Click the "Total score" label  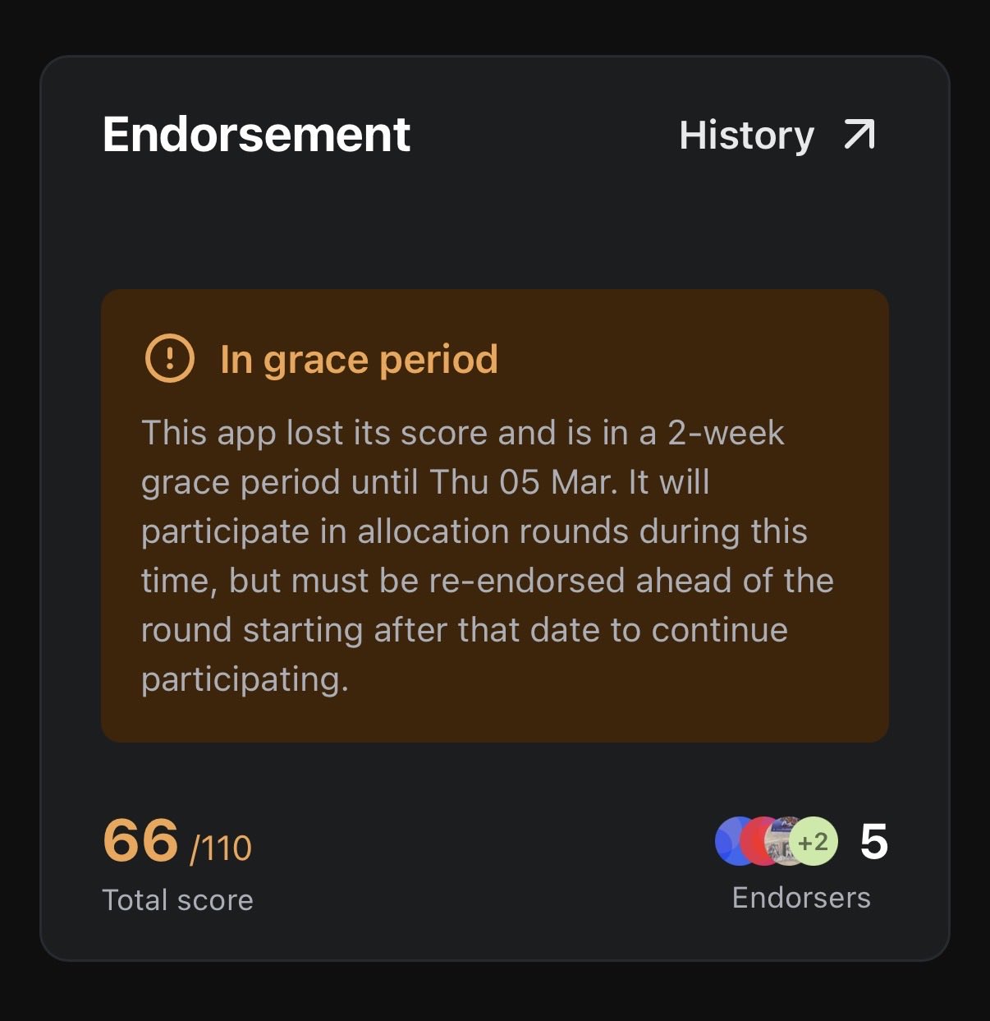177,900
